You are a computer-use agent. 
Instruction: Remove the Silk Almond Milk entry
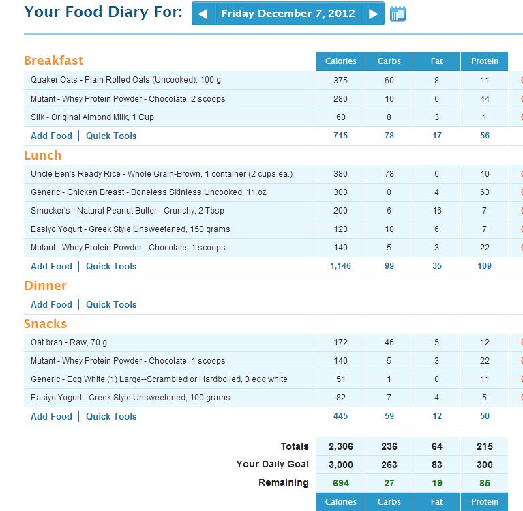pos(520,117)
